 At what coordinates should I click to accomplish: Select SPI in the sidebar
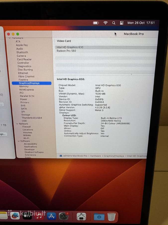[23, 112]
